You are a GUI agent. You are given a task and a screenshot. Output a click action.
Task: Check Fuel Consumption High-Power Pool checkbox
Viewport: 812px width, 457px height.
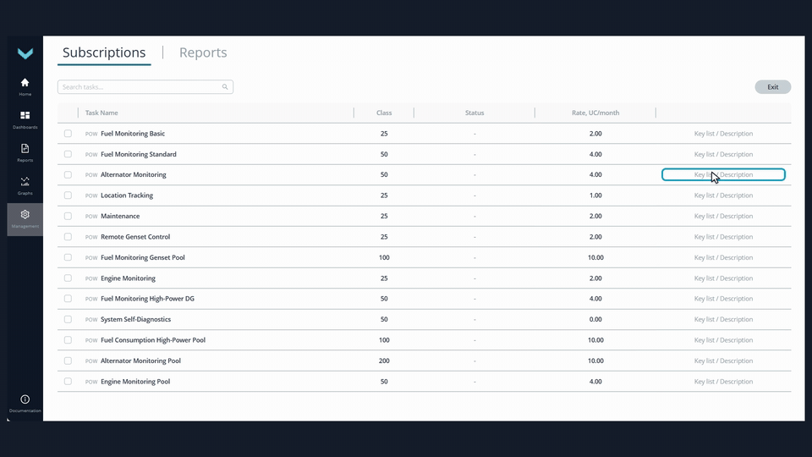68,340
